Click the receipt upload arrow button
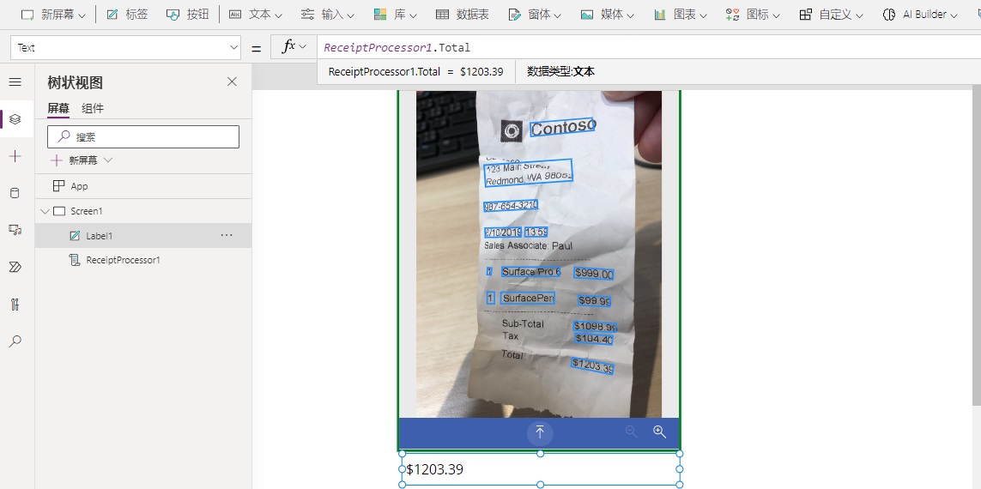 (539, 432)
